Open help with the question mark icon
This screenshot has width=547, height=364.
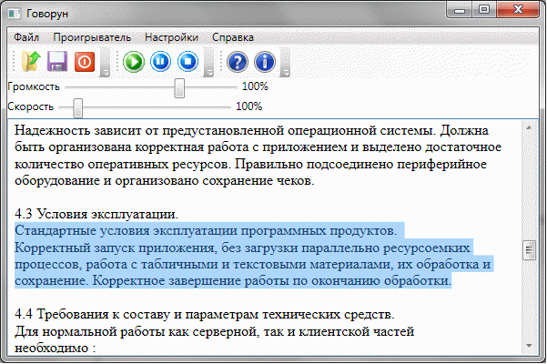tap(238, 62)
